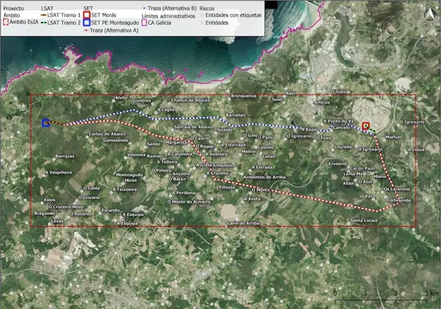Select the Borrazas place label

(x=65, y=156)
